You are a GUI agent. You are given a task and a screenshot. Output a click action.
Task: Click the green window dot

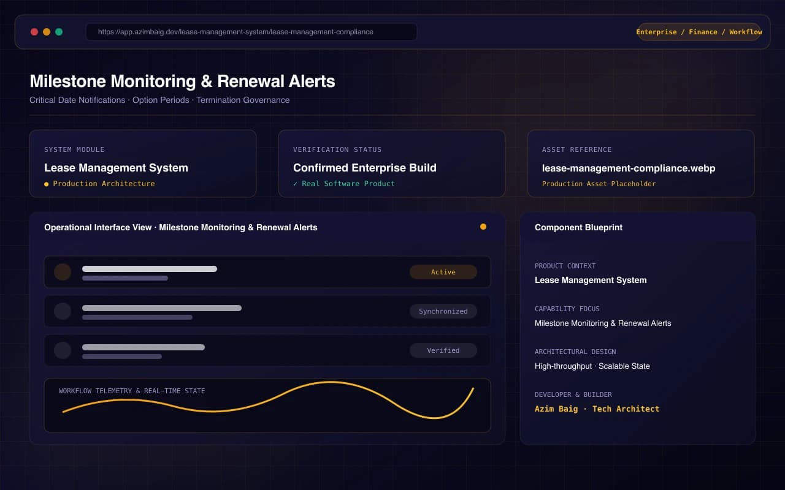[x=59, y=32]
